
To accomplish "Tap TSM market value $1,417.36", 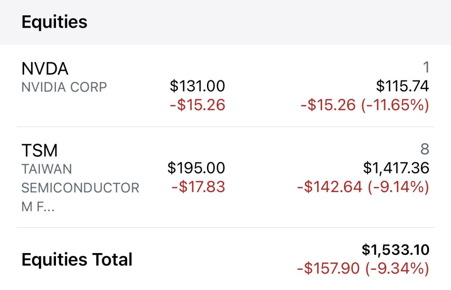I will [396, 168].
